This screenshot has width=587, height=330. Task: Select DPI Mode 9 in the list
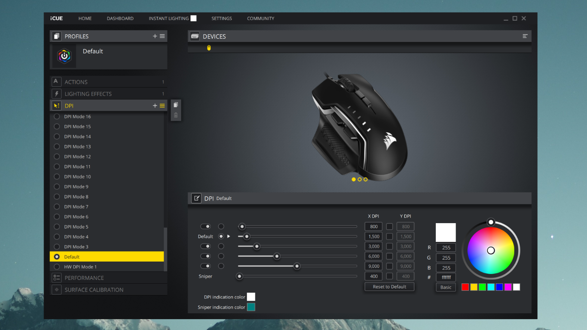[x=107, y=187]
